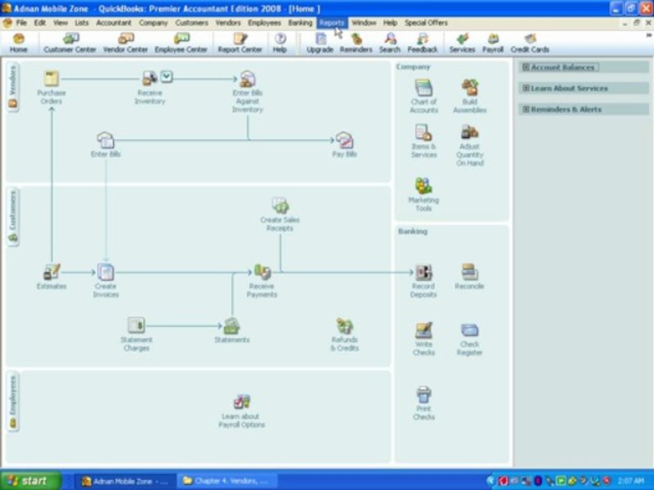654x490 pixels.
Task: Open the Edit menu
Action: point(40,22)
